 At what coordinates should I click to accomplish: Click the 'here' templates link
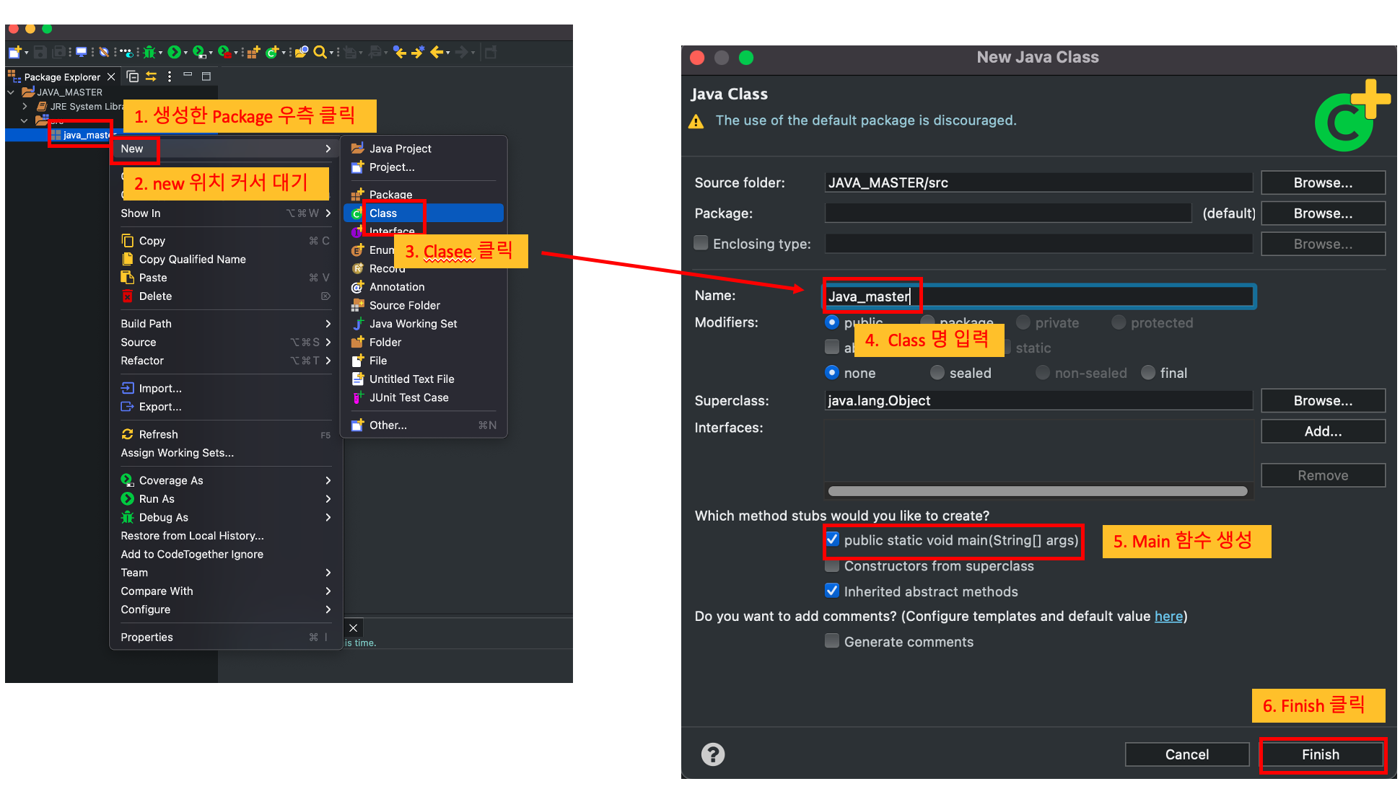tap(1168, 616)
